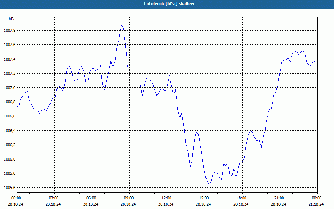This screenshot has width=334, height=209.
Task: Click the y-axis label "1006,2"
Action: tap(10, 145)
